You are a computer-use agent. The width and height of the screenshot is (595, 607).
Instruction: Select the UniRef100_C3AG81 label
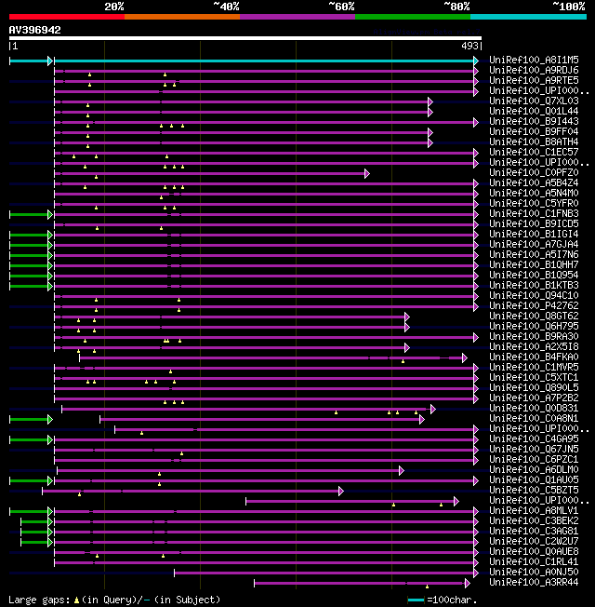[x=534, y=531]
